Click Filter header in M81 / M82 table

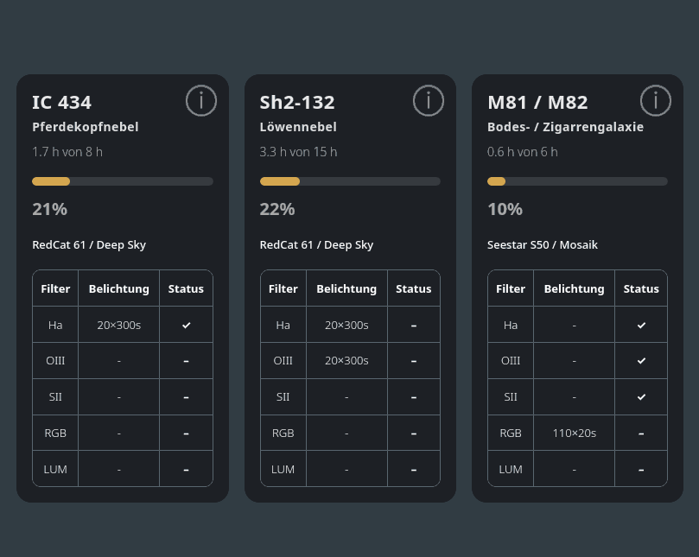(x=511, y=288)
